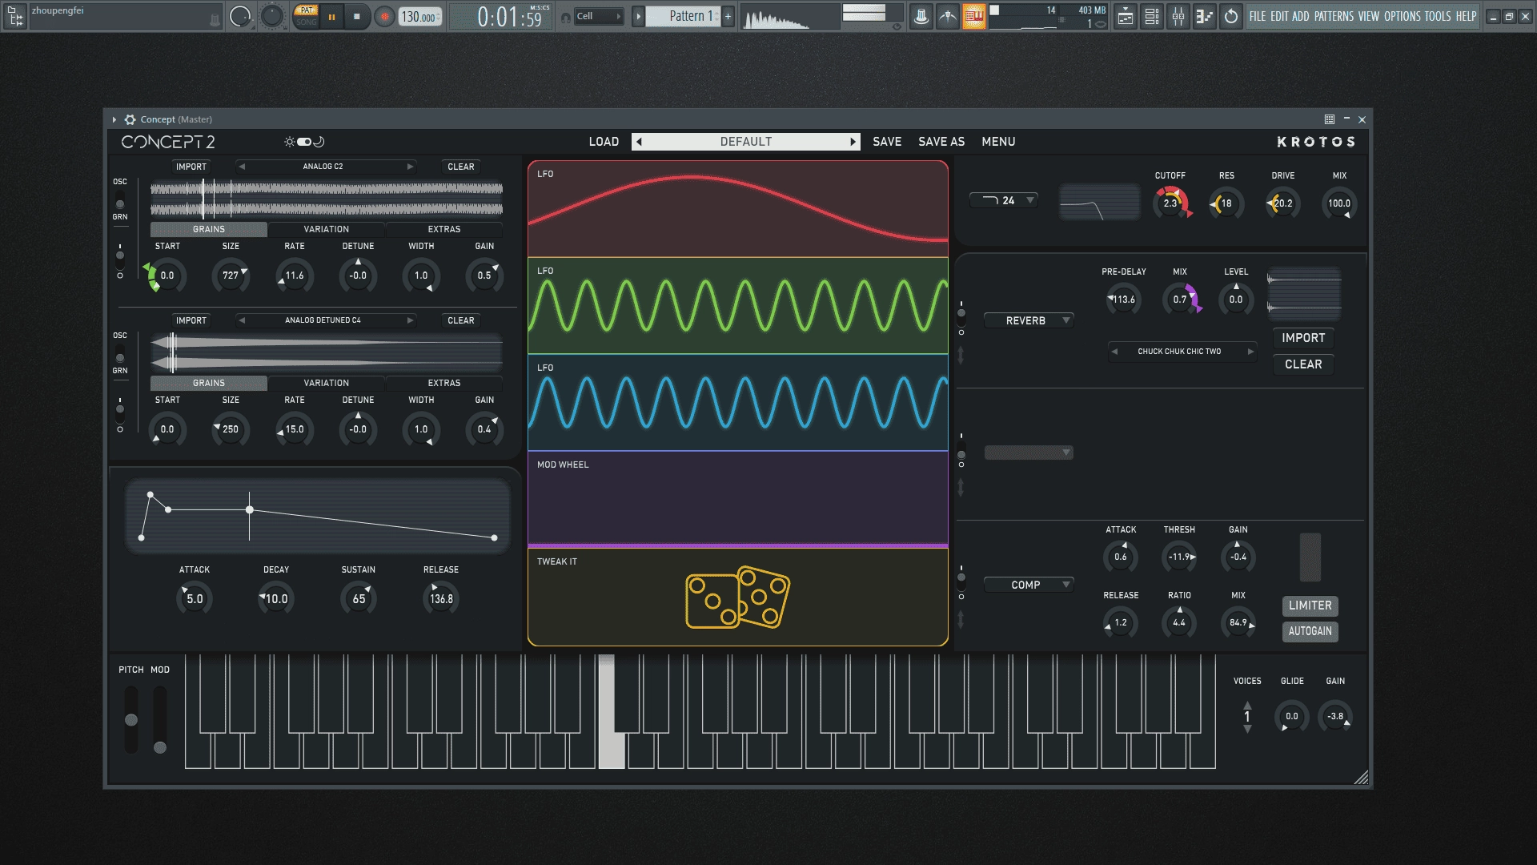Image resolution: width=1537 pixels, height=865 pixels.
Task: Switch bottom oscillator to EXTRAS tab
Action: [444, 383]
